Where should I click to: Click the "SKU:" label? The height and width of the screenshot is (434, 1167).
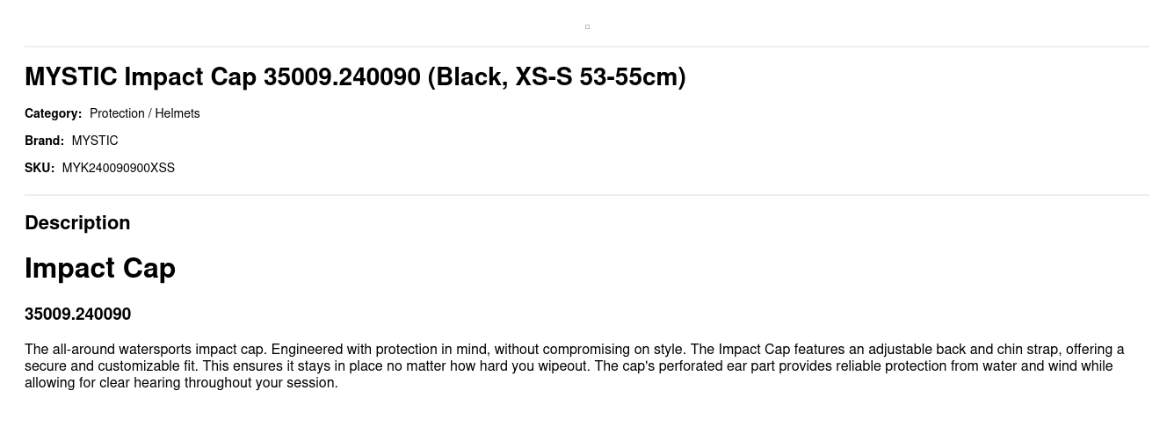(40, 168)
